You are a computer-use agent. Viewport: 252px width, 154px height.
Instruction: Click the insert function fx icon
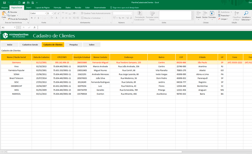tap(34, 28)
